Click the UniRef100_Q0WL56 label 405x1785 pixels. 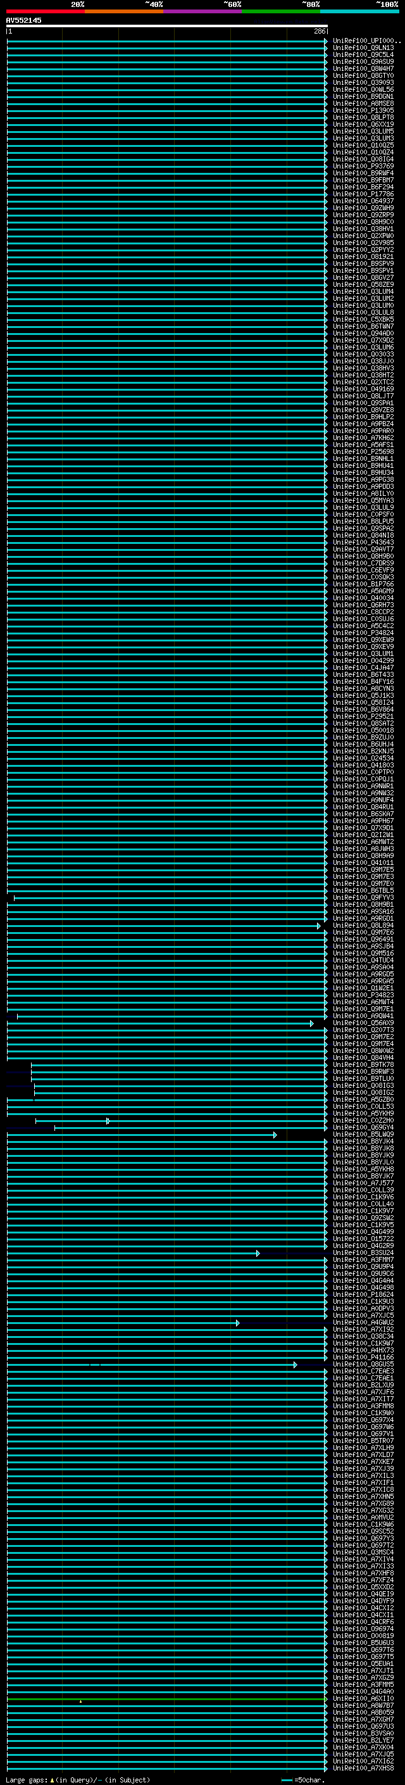coord(363,89)
